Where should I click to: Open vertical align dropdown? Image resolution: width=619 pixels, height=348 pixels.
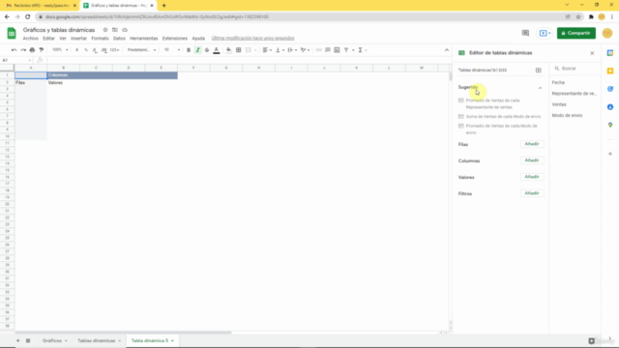pyautogui.click(x=280, y=50)
